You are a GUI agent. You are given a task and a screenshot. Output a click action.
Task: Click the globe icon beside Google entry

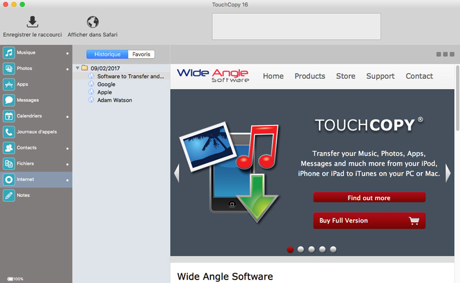click(91, 84)
